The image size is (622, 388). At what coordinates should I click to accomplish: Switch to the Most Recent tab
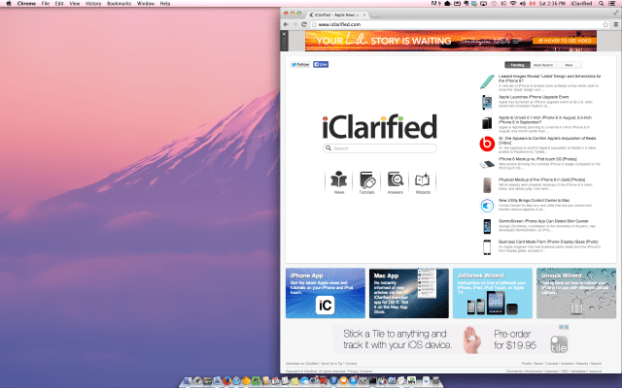coord(543,65)
